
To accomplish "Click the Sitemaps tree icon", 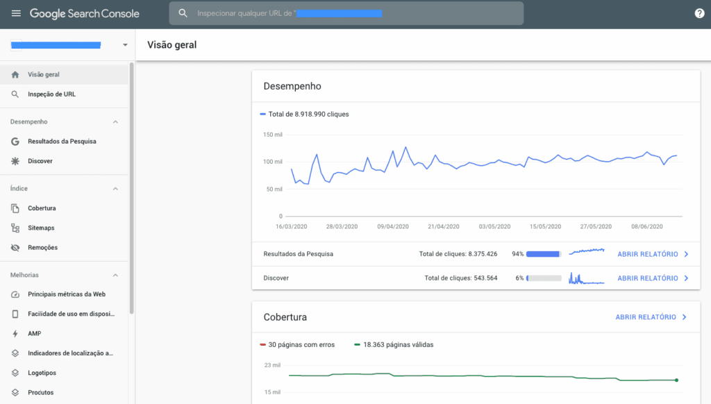I will [15, 228].
